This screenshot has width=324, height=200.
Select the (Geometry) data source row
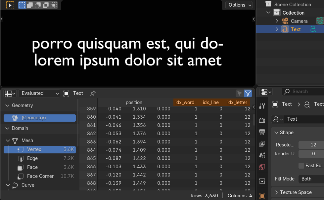coord(40,118)
